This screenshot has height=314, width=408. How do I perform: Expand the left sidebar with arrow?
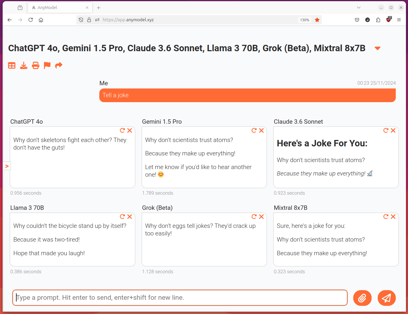[x=7, y=166]
